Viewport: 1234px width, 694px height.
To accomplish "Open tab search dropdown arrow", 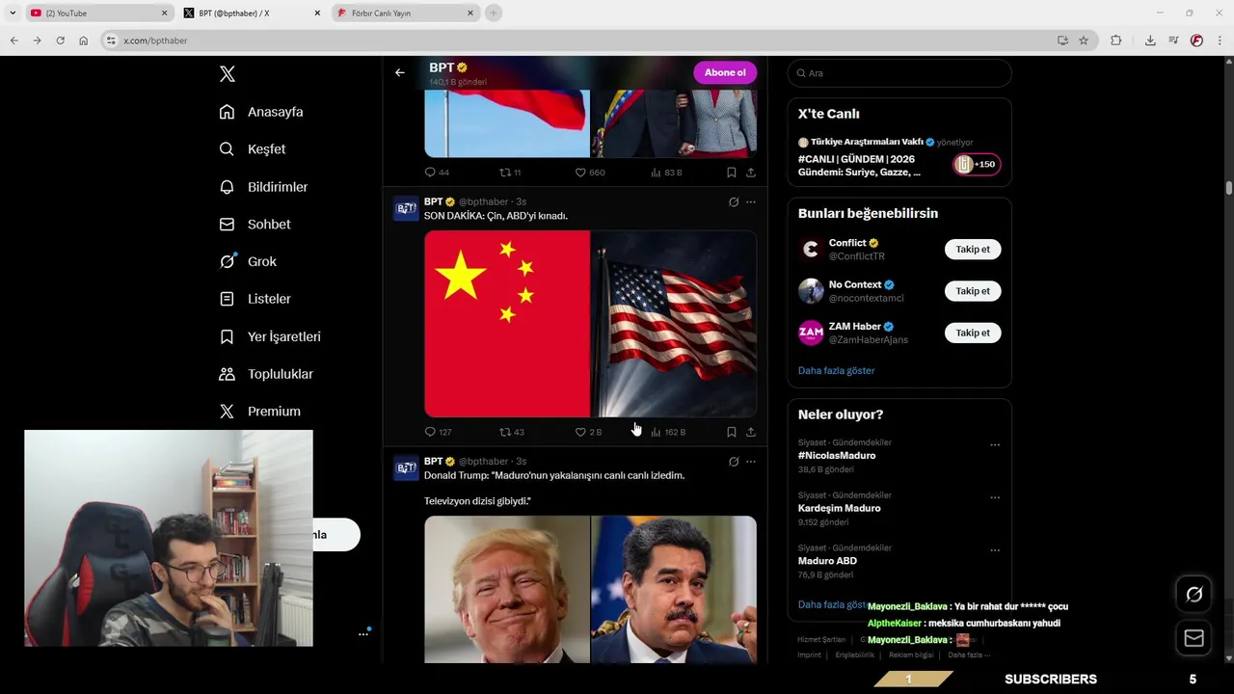I will [12, 13].
